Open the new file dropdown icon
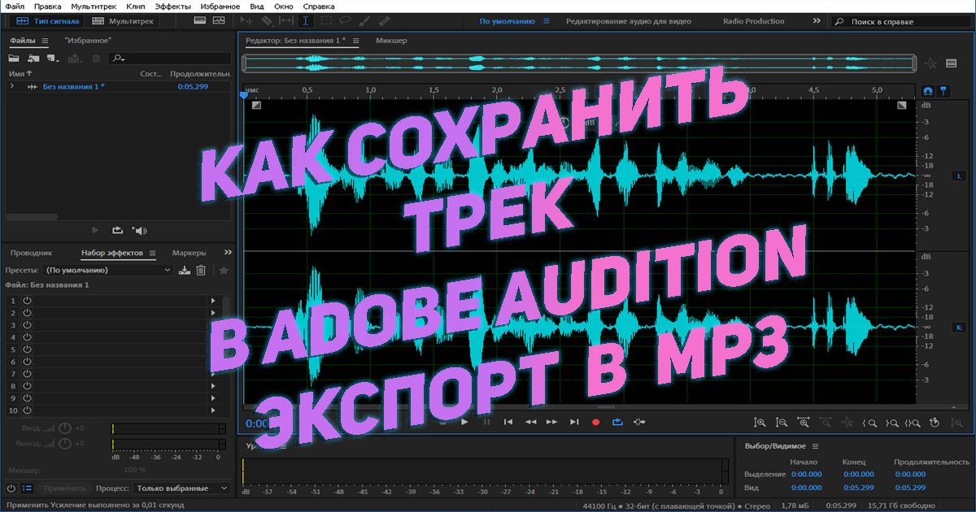976x512 pixels. pos(53,59)
